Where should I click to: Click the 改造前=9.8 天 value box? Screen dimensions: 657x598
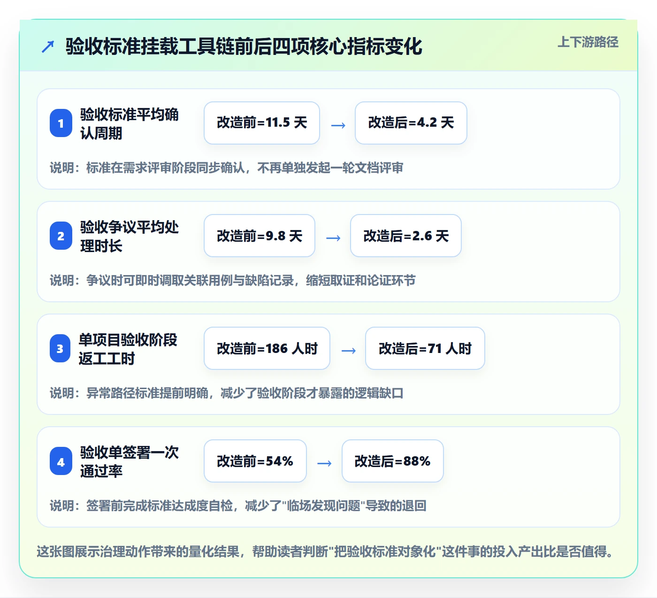click(260, 236)
